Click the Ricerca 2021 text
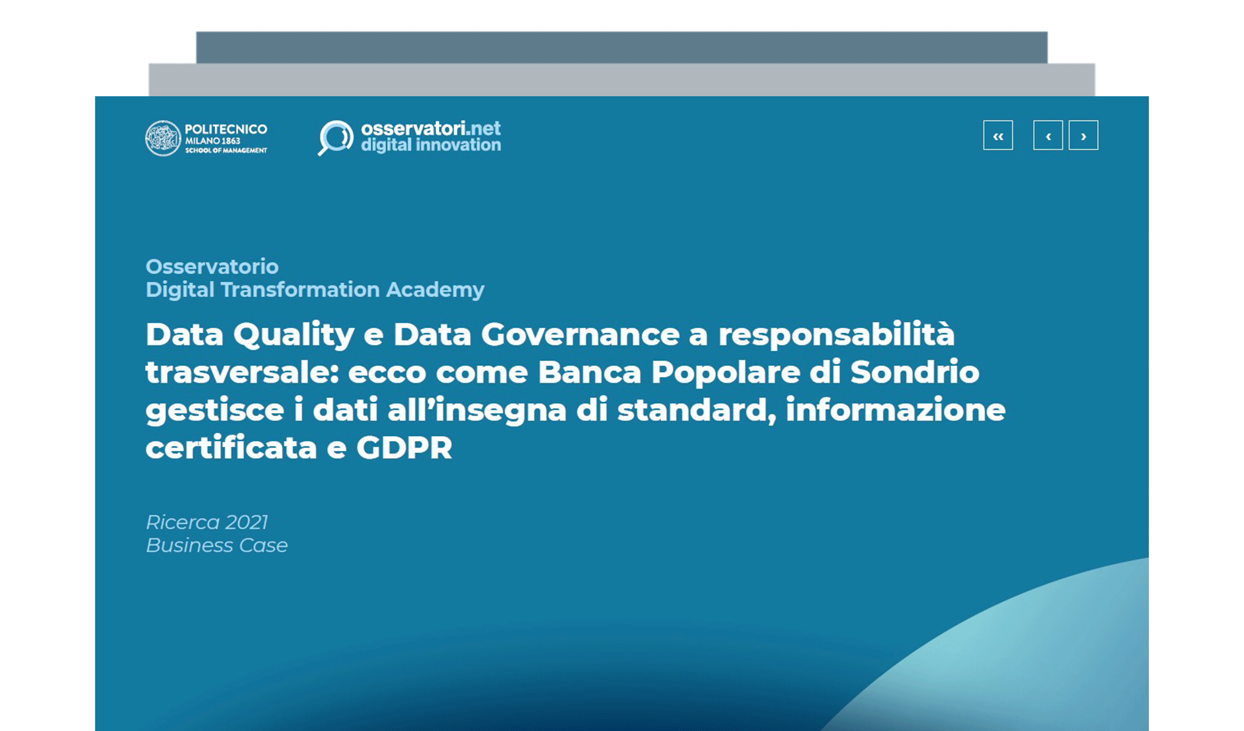Image resolution: width=1244 pixels, height=731 pixels. [x=208, y=522]
